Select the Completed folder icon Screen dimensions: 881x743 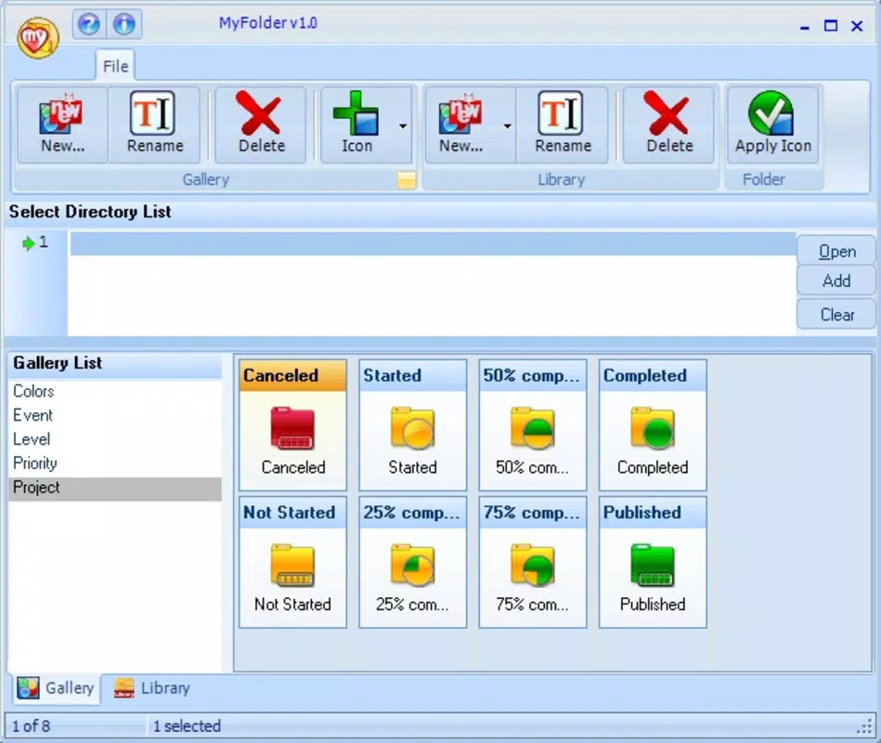tap(653, 429)
